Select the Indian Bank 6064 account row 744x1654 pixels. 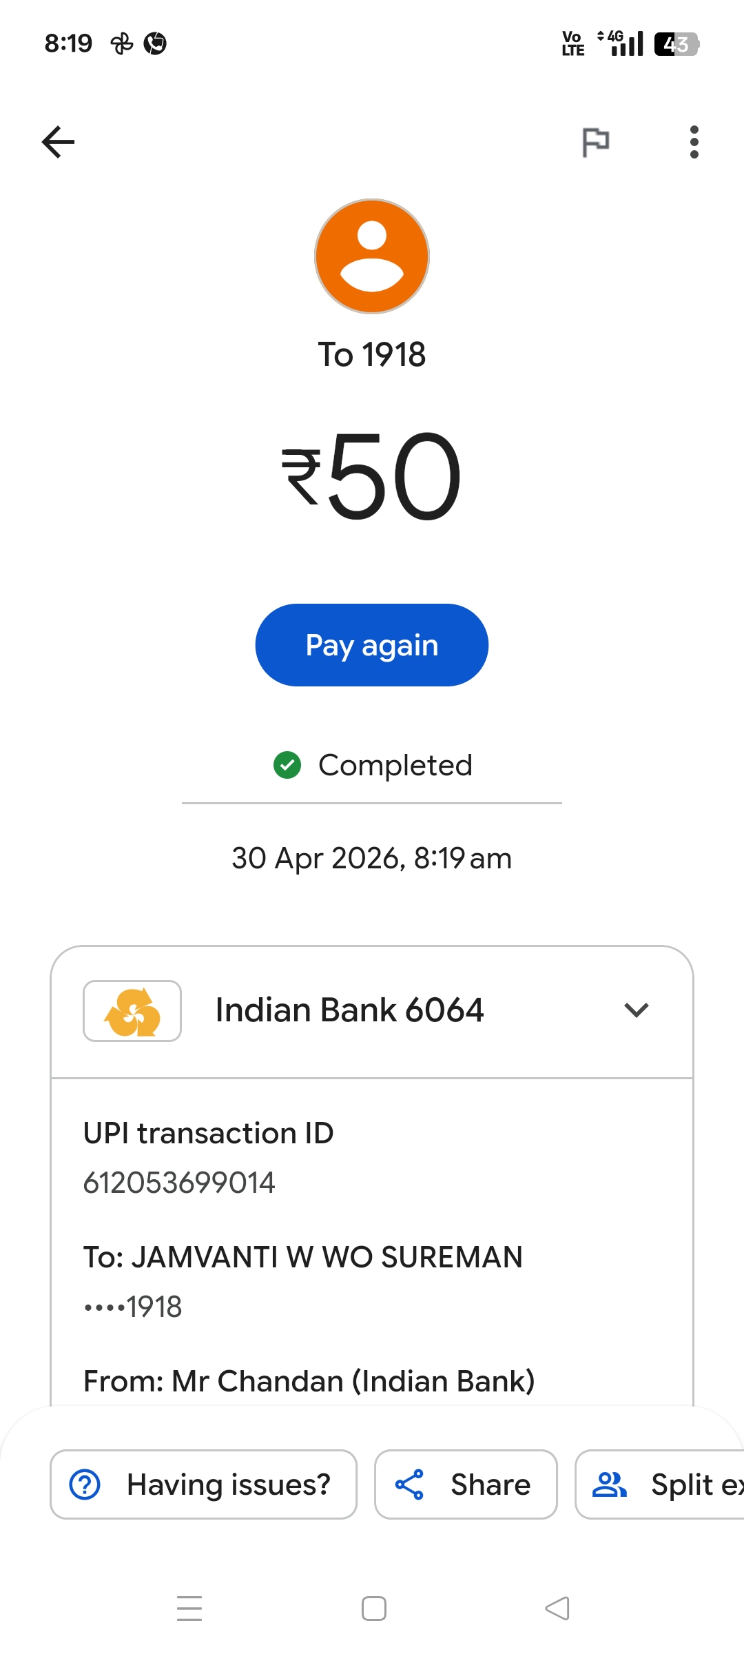[372, 1011]
